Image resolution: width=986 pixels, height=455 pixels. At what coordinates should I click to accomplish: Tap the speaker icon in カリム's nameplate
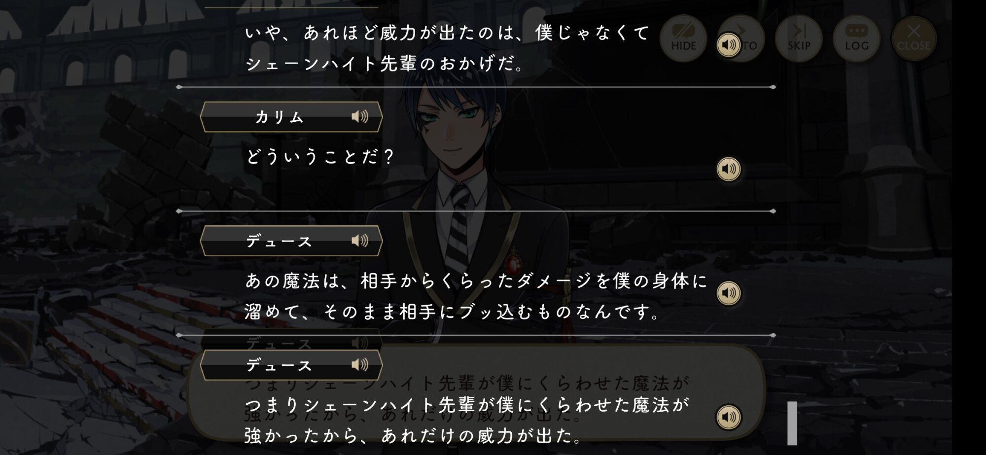pyautogui.click(x=360, y=117)
